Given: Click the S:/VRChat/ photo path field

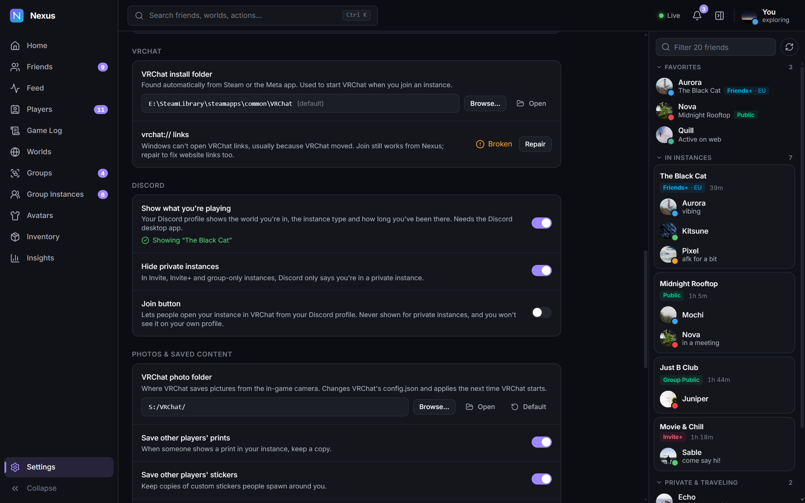Looking at the screenshot, I should point(275,407).
